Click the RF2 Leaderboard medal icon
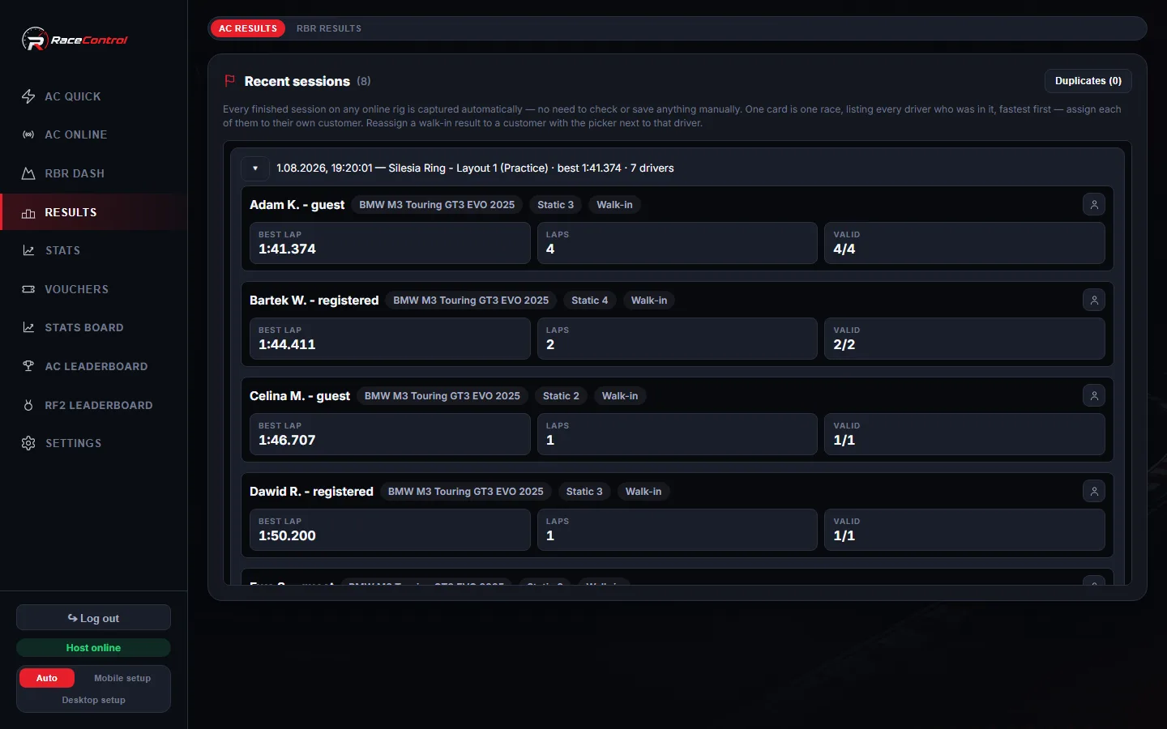 [x=28, y=405]
